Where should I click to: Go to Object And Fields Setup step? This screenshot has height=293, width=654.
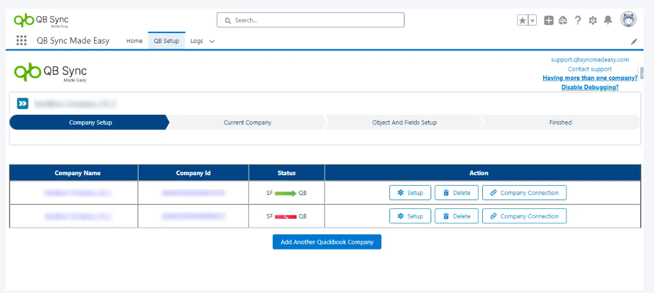pos(404,122)
